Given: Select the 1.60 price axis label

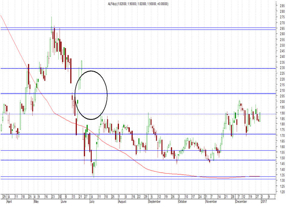Looking at the screenshot, I should click(x=282, y=147).
